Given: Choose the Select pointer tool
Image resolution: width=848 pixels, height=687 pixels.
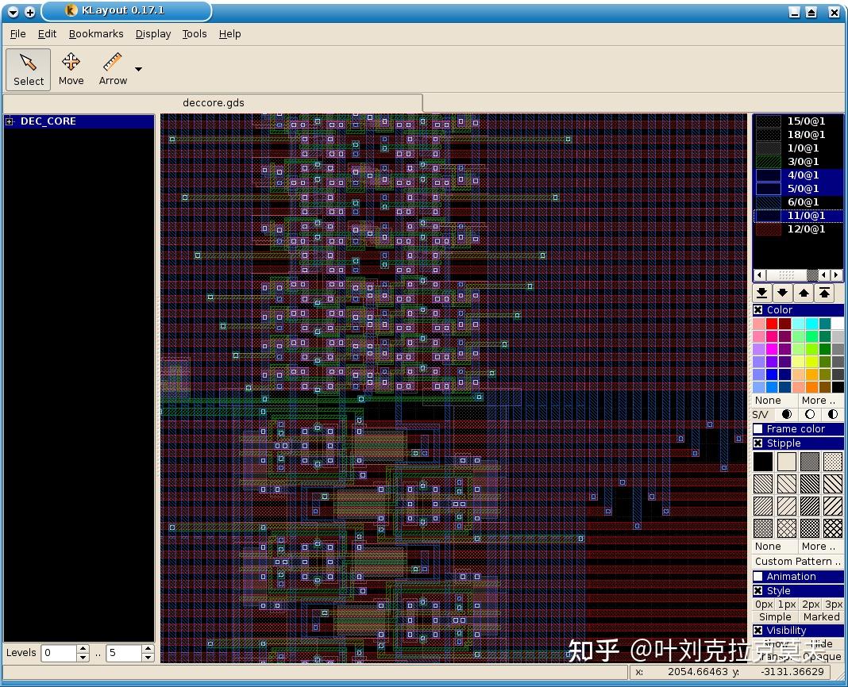Looking at the screenshot, I should tap(28, 70).
